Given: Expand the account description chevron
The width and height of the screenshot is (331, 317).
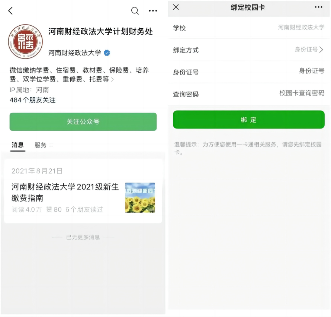Looking at the screenshot, I should (x=112, y=79).
